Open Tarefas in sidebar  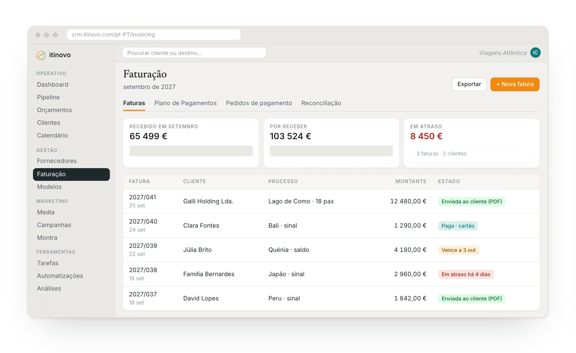[x=48, y=263]
